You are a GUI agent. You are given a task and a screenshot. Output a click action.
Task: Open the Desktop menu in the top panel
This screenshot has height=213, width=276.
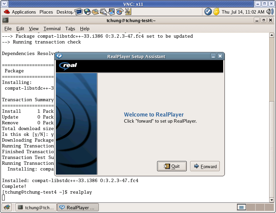[65, 12]
